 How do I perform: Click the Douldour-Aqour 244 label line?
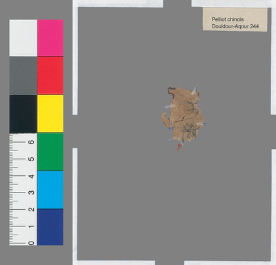pyautogui.click(x=235, y=26)
